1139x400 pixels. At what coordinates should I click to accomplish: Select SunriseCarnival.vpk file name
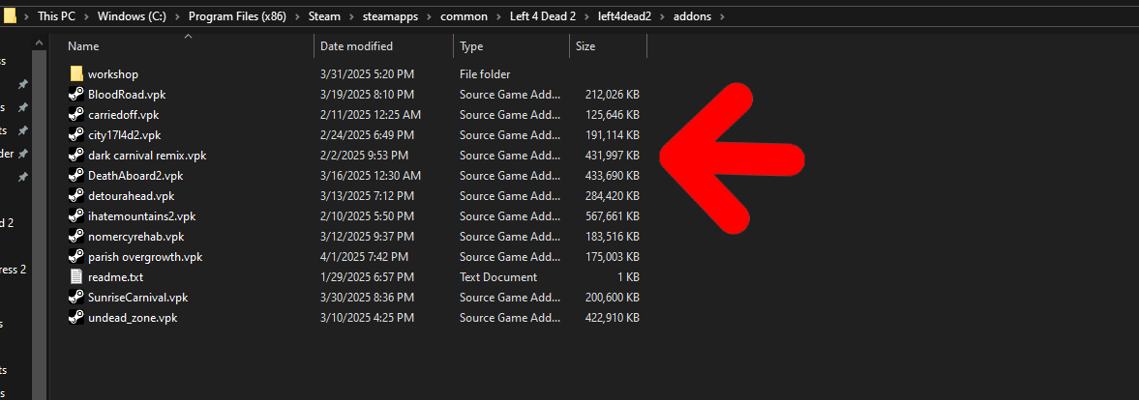(x=138, y=298)
